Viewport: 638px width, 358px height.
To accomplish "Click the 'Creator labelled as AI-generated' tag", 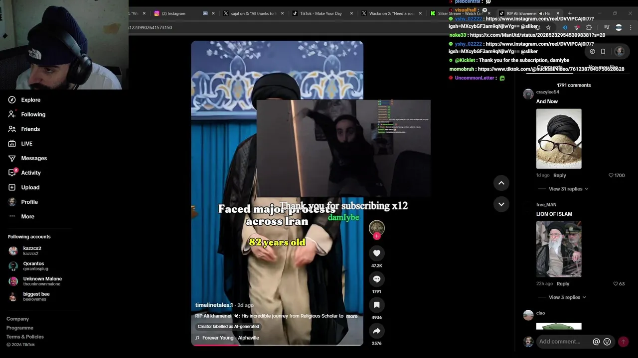I will coord(228,327).
